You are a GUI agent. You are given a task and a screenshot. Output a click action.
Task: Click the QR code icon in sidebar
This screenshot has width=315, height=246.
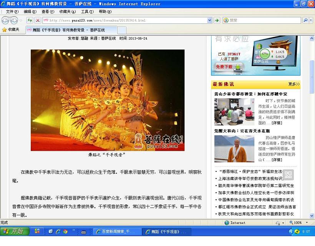pyautogui.click(x=288, y=175)
